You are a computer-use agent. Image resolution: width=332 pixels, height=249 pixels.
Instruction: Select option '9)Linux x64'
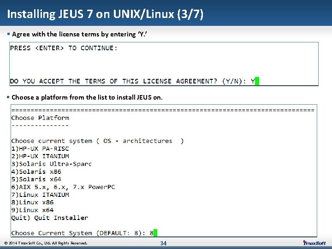pyautogui.click(x=32, y=210)
